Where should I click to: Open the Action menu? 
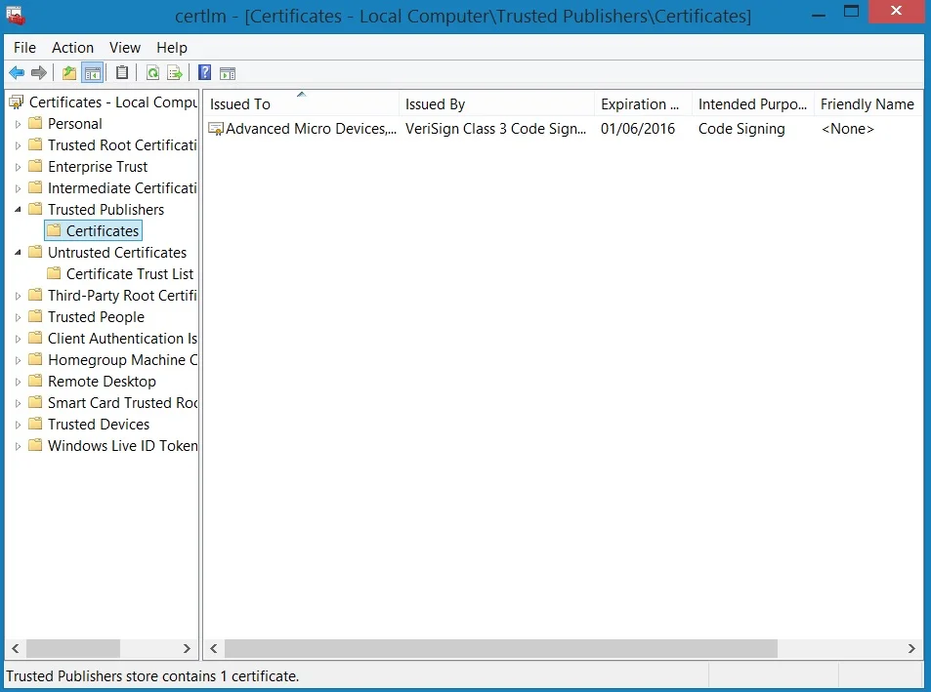pyautogui.click(x=72, y=48)
